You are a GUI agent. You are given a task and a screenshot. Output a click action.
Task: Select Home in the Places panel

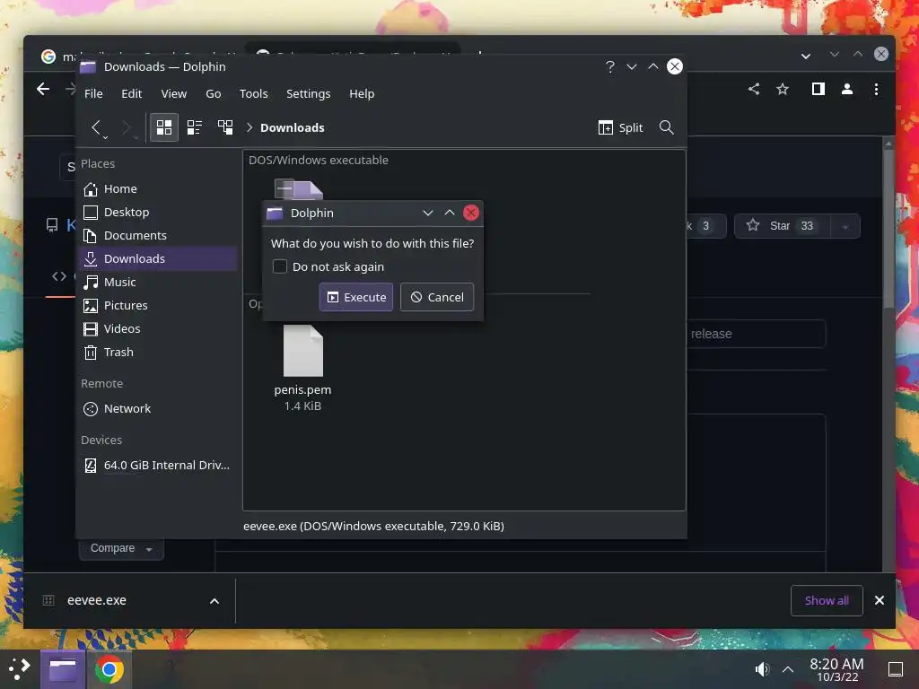point(158,188)
